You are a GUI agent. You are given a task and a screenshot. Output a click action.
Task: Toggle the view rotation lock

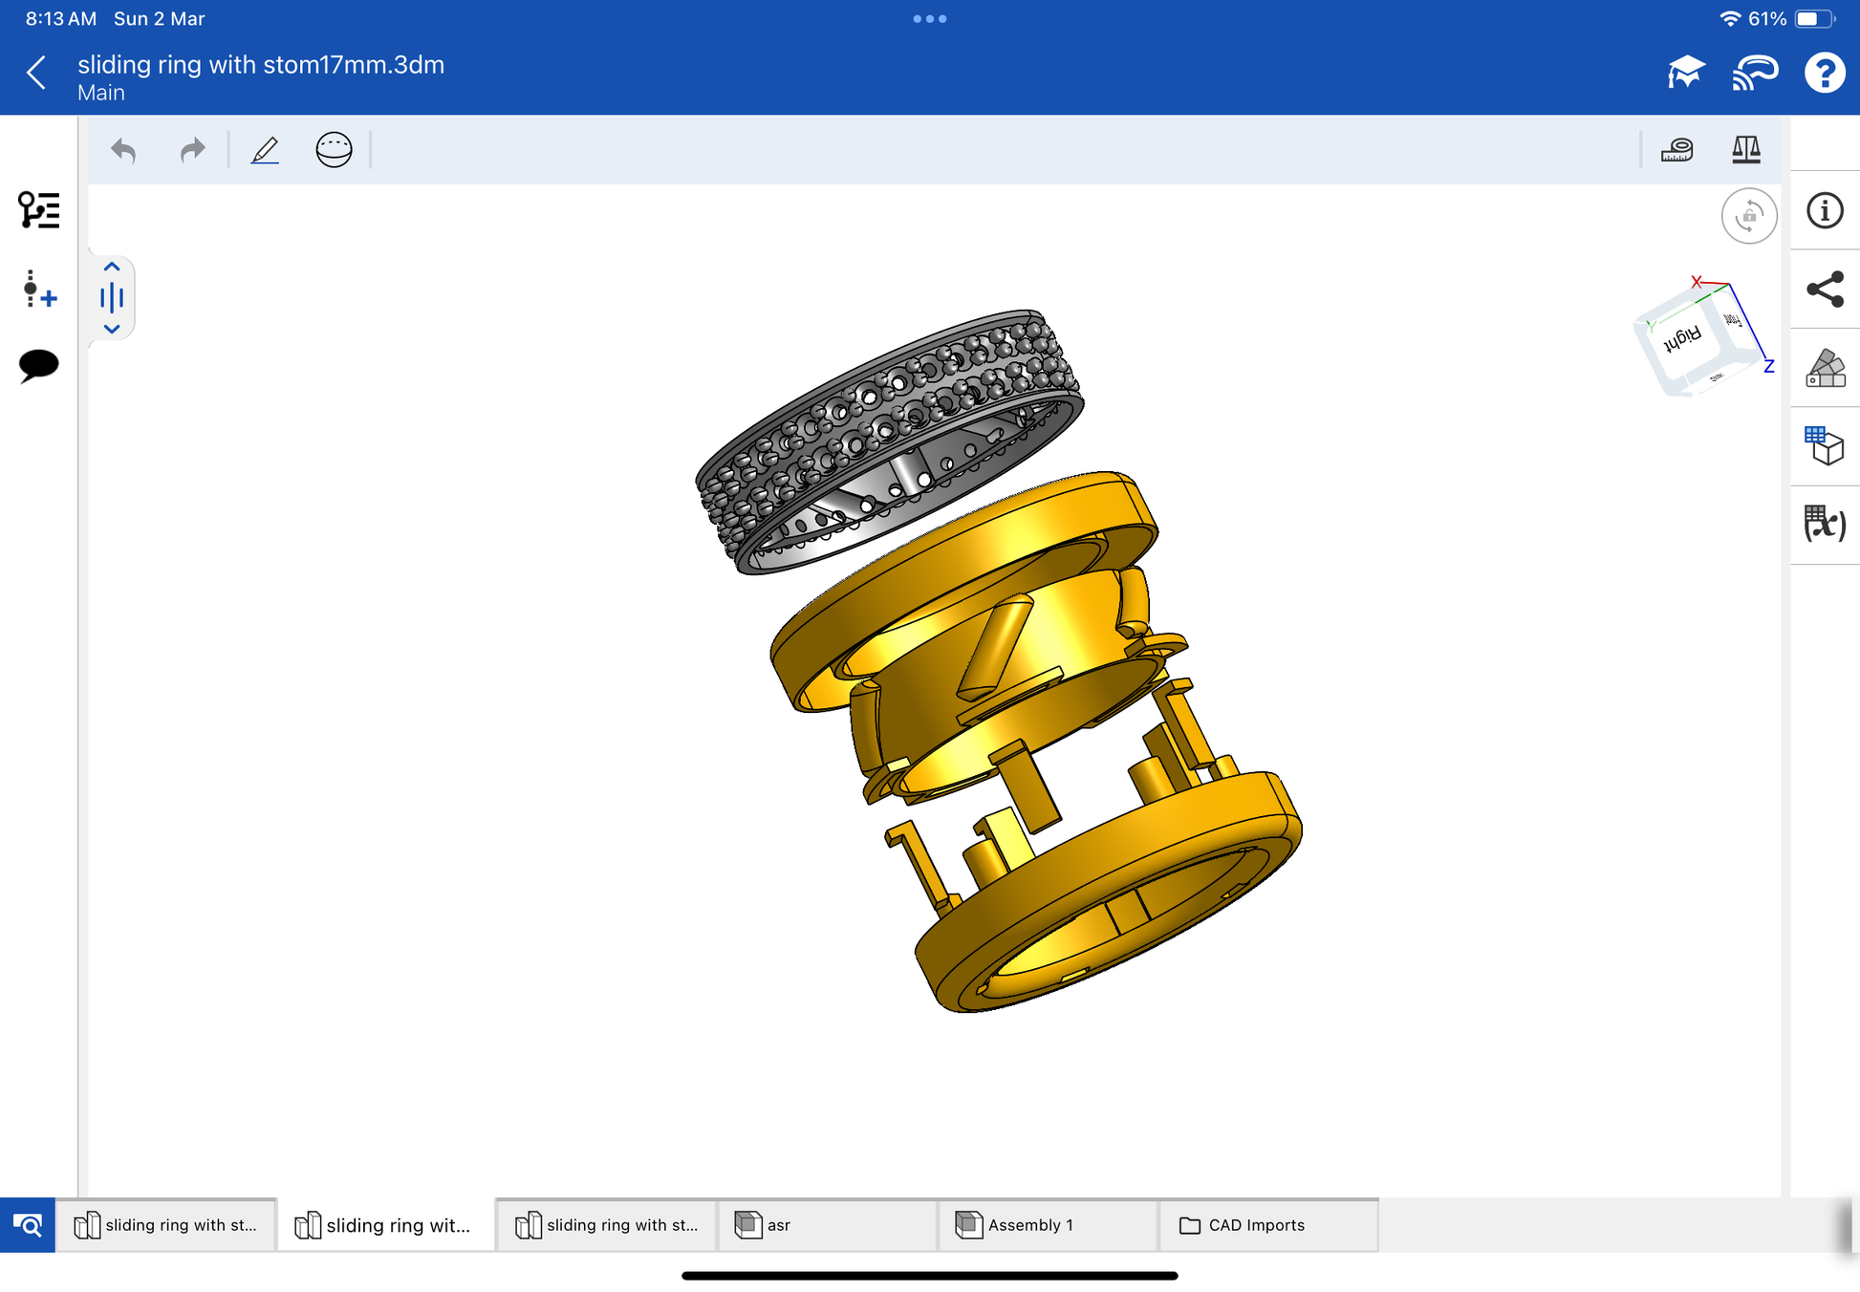pyautogui.click(x=1748, y=216)
